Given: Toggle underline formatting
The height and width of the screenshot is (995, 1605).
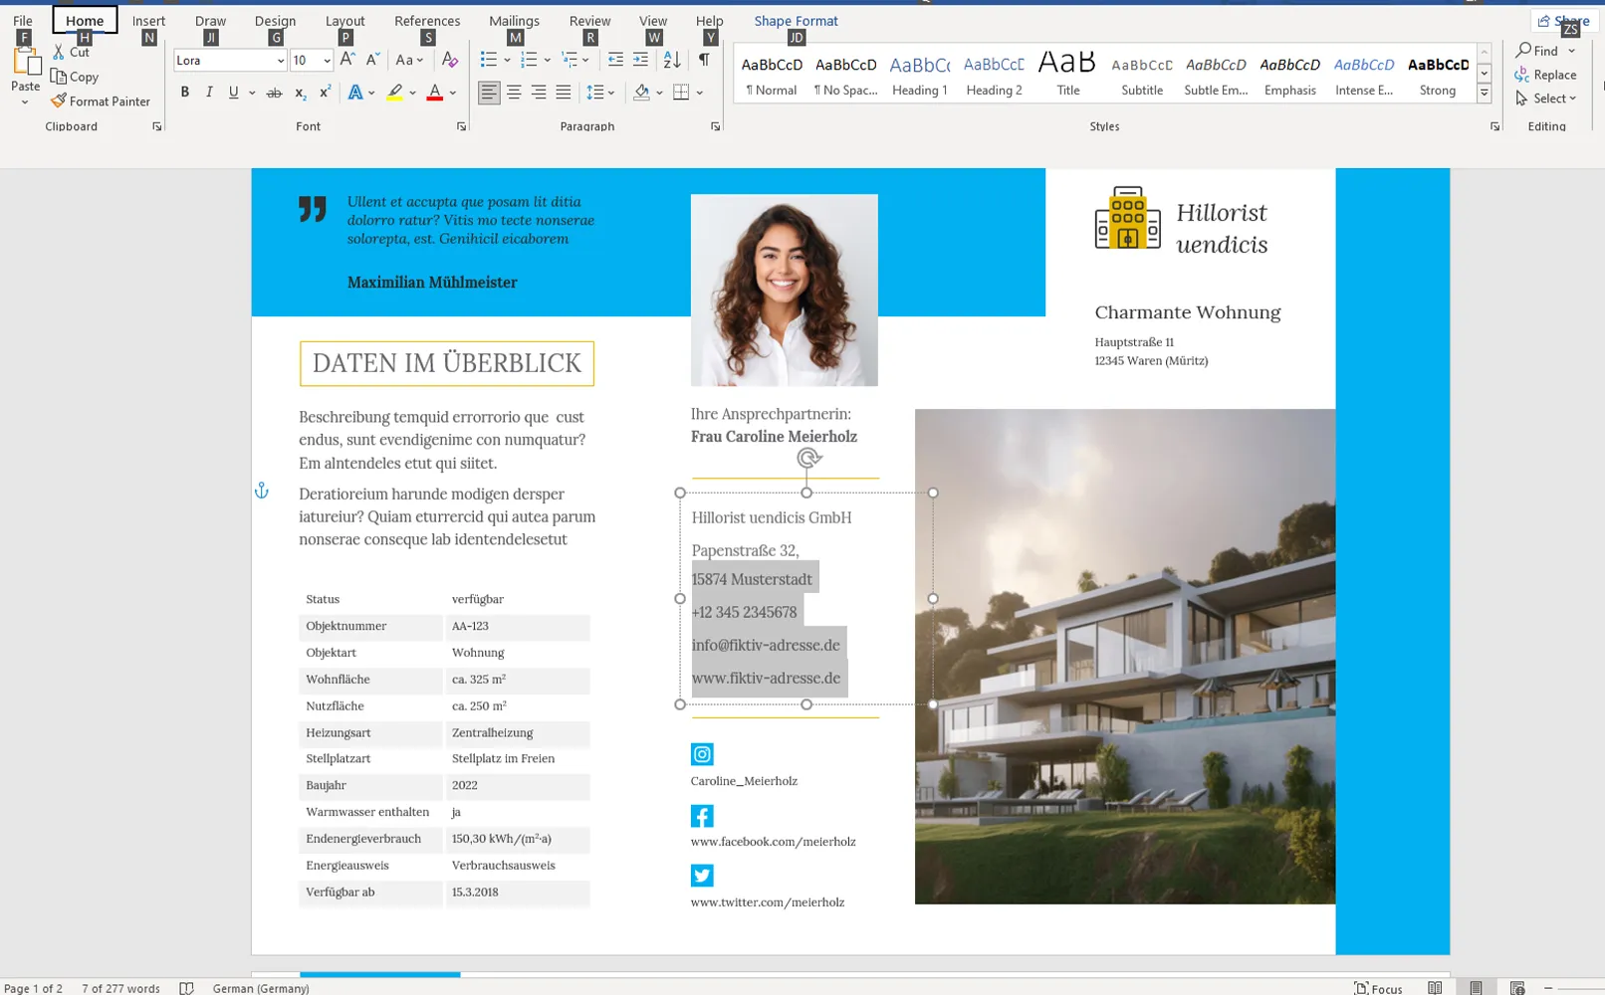Looking at the screenshot, I should 233,93.
